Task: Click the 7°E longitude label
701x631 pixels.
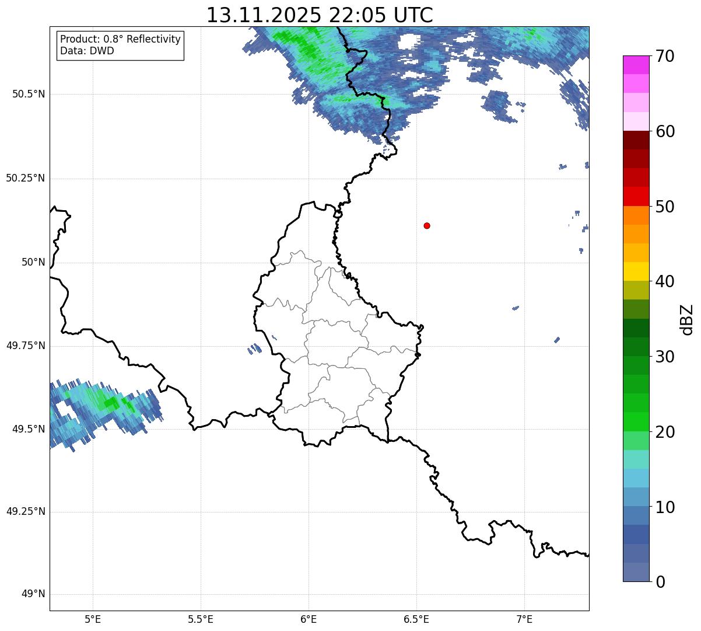Action: (x=524, y=619)
